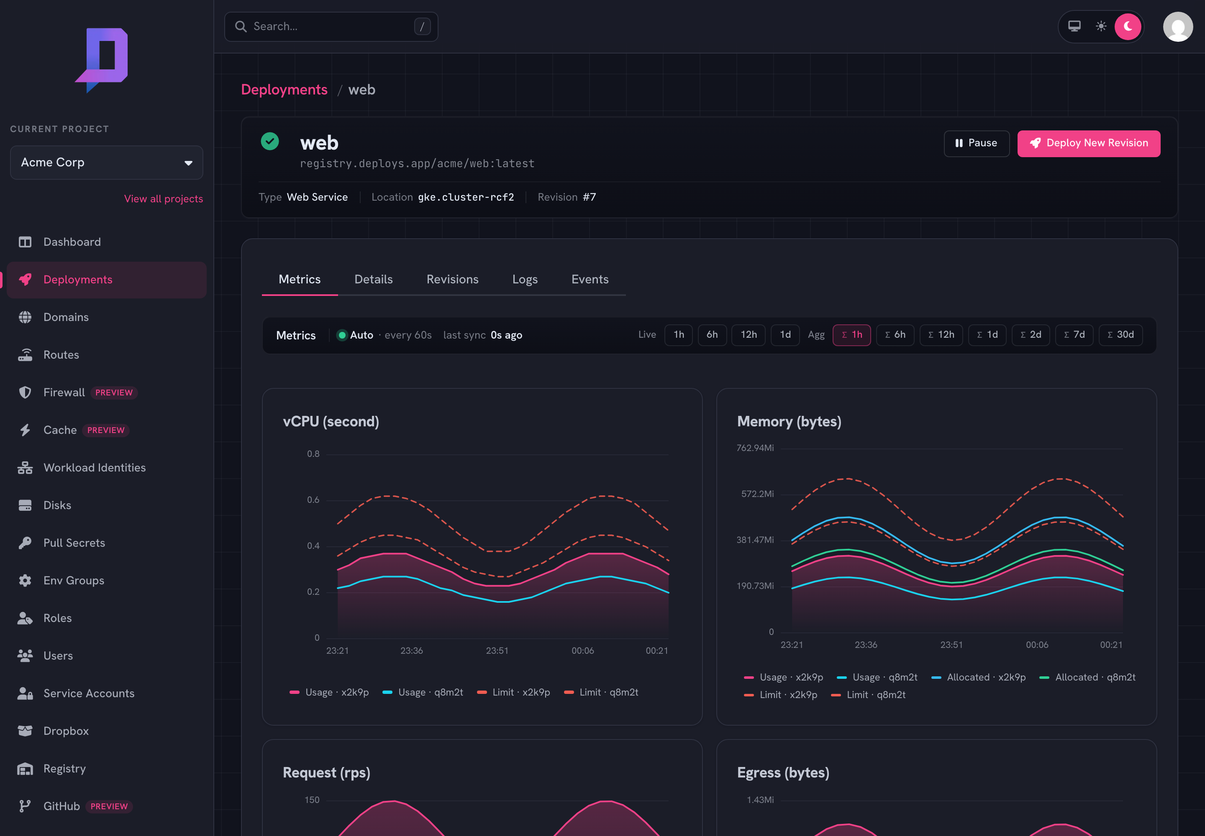Click the gke.cluster-rcf2 location value
Viewport: 1205px width, 836px height.
466,197
